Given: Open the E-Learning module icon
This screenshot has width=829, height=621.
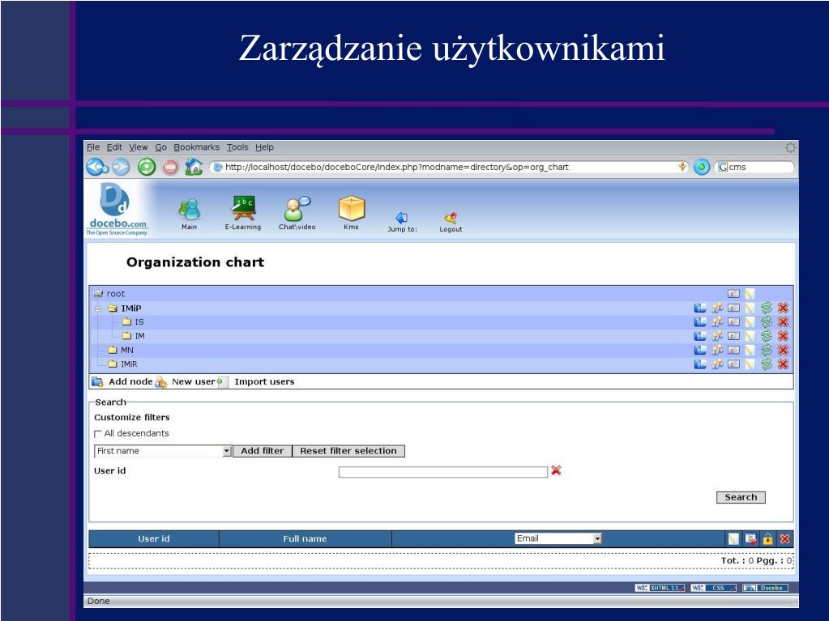Looking at the screenshot, I should point(242,211).
